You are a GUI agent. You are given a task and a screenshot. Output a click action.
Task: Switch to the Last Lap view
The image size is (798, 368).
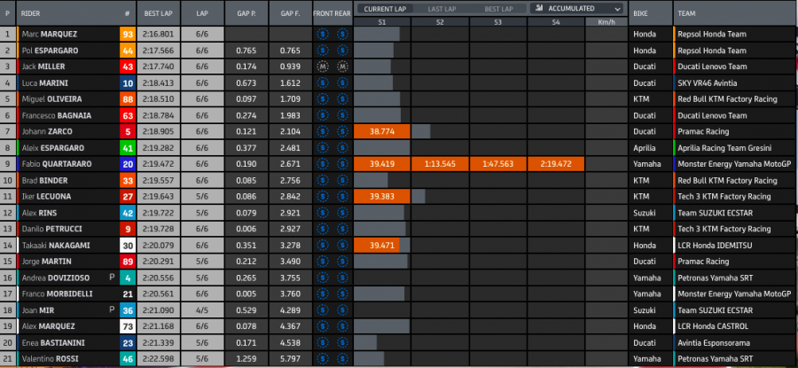pyautogui.click(x=441, y=8)
